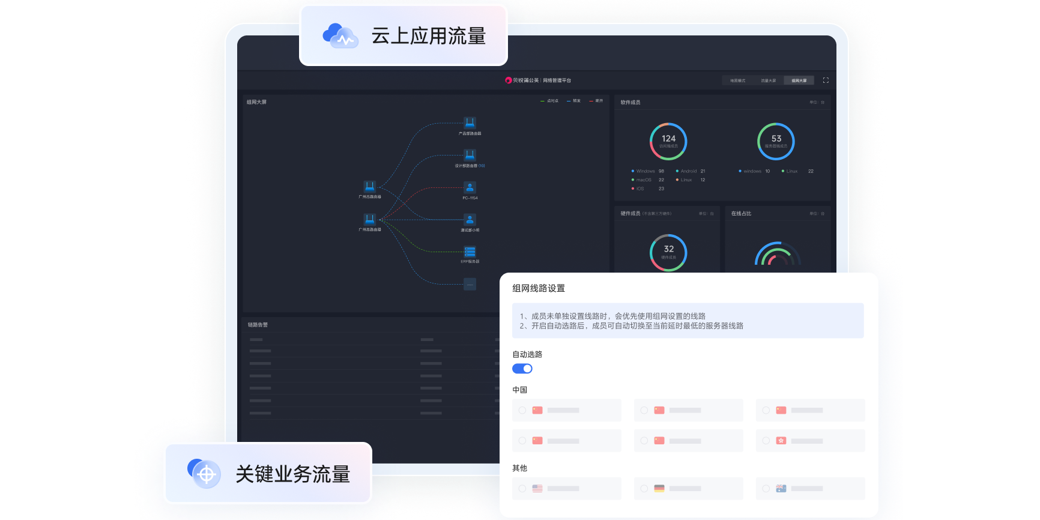
Task: Open the ERP服务器 server node icon
Action: tap(470, 252)
